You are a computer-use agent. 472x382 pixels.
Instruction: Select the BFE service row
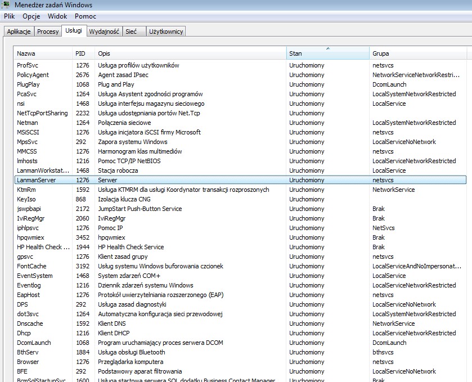pos(240,371)
